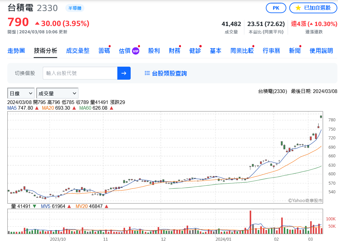Click the list icon beside 台股類股查詢
The height and width of the screenshot is (243, 338).
(x=147, y=73)
